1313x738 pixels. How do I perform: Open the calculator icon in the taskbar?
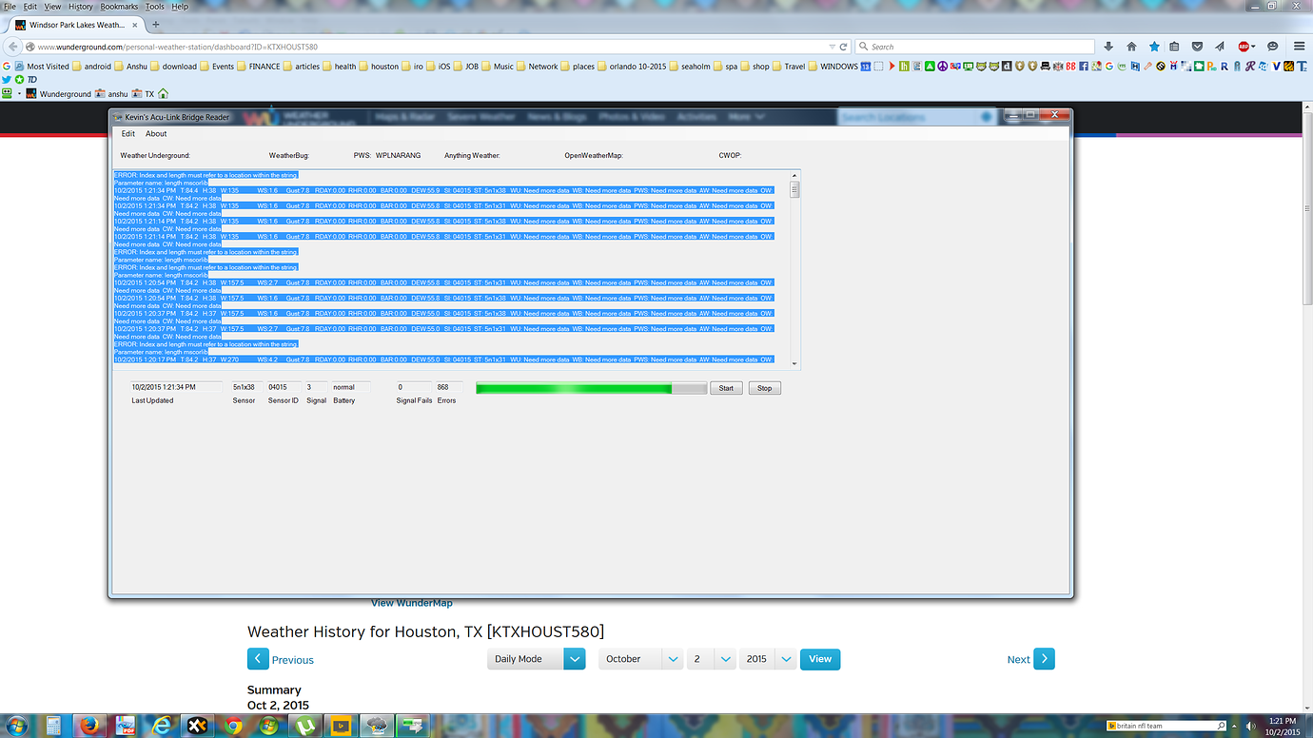(53, 726)
